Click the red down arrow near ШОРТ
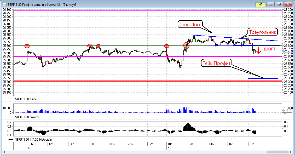Screen dimensions: 295x155 (259, 51)
